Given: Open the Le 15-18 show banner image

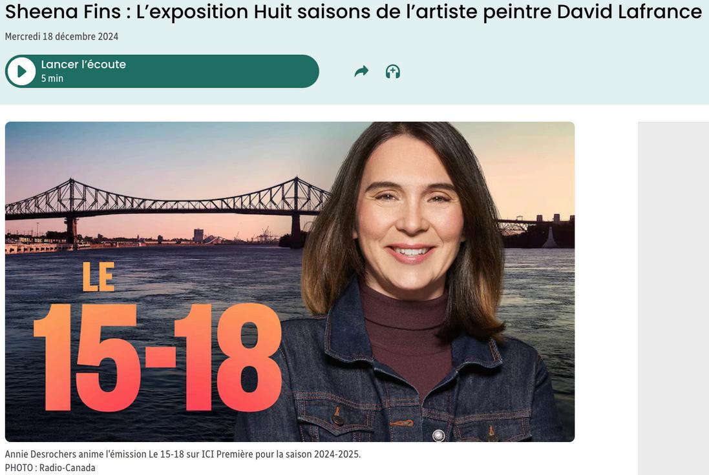Looking at the screenshot, I should [x=290, y=282].
